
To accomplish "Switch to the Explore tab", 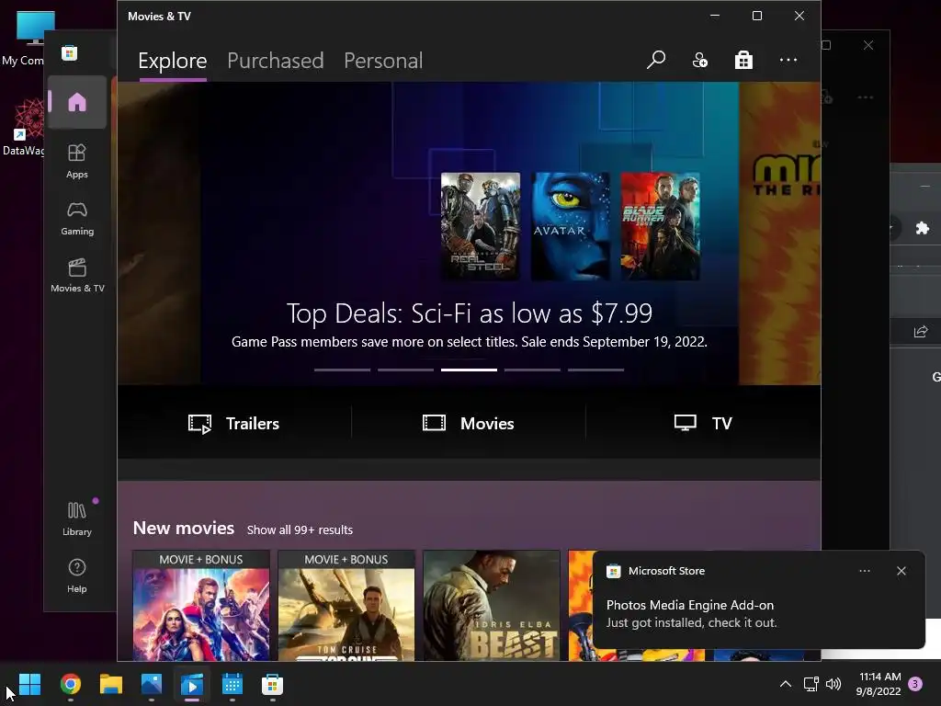I will pyautogui.click(x=172, y=61).
